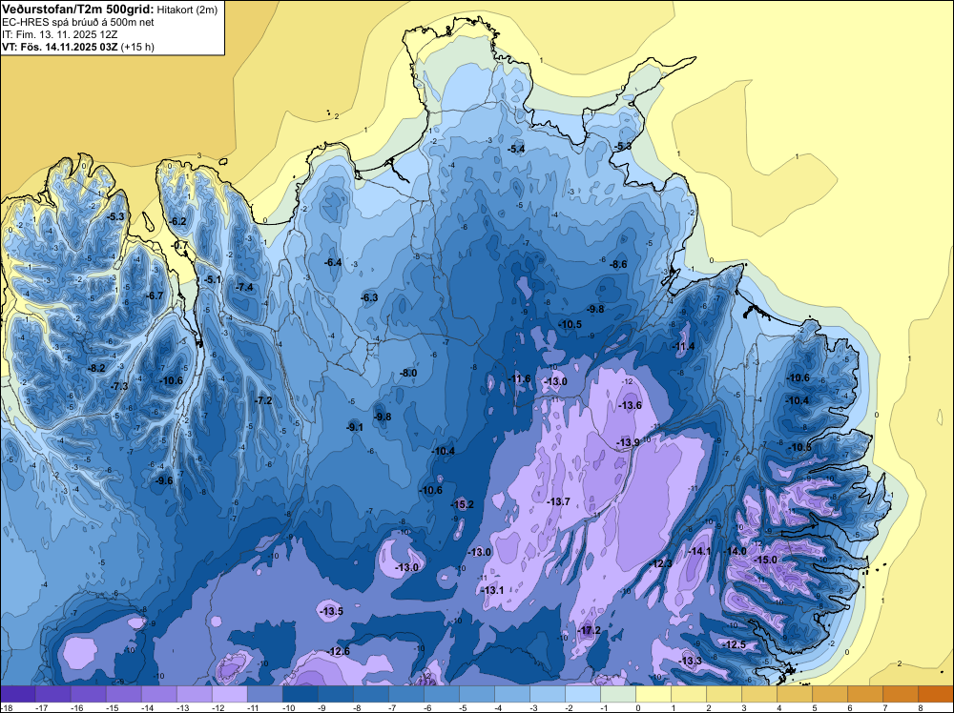Click the legend swatch between -1 and 0
This screenshot has width=954, height=713.
(618, 694)
